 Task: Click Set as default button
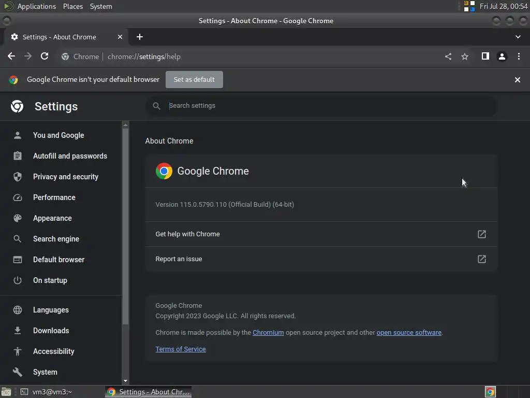[x=194, y=79]
